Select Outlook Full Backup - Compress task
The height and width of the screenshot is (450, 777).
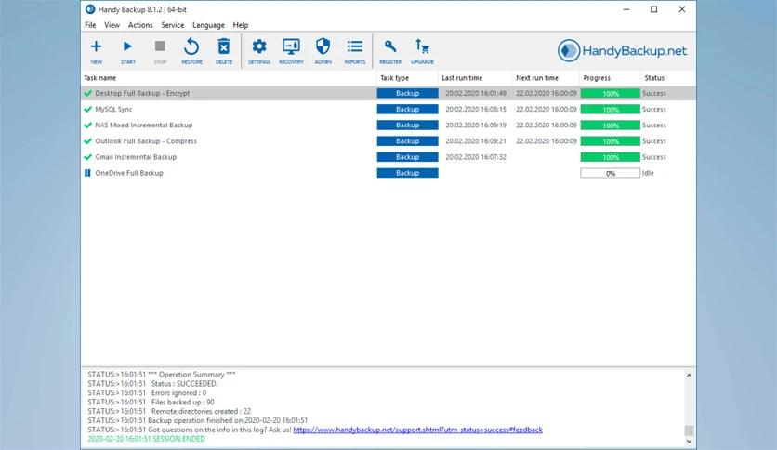146,140
